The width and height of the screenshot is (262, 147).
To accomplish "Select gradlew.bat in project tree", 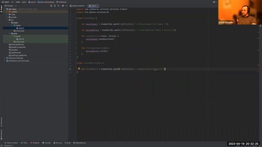I will 15,53.
